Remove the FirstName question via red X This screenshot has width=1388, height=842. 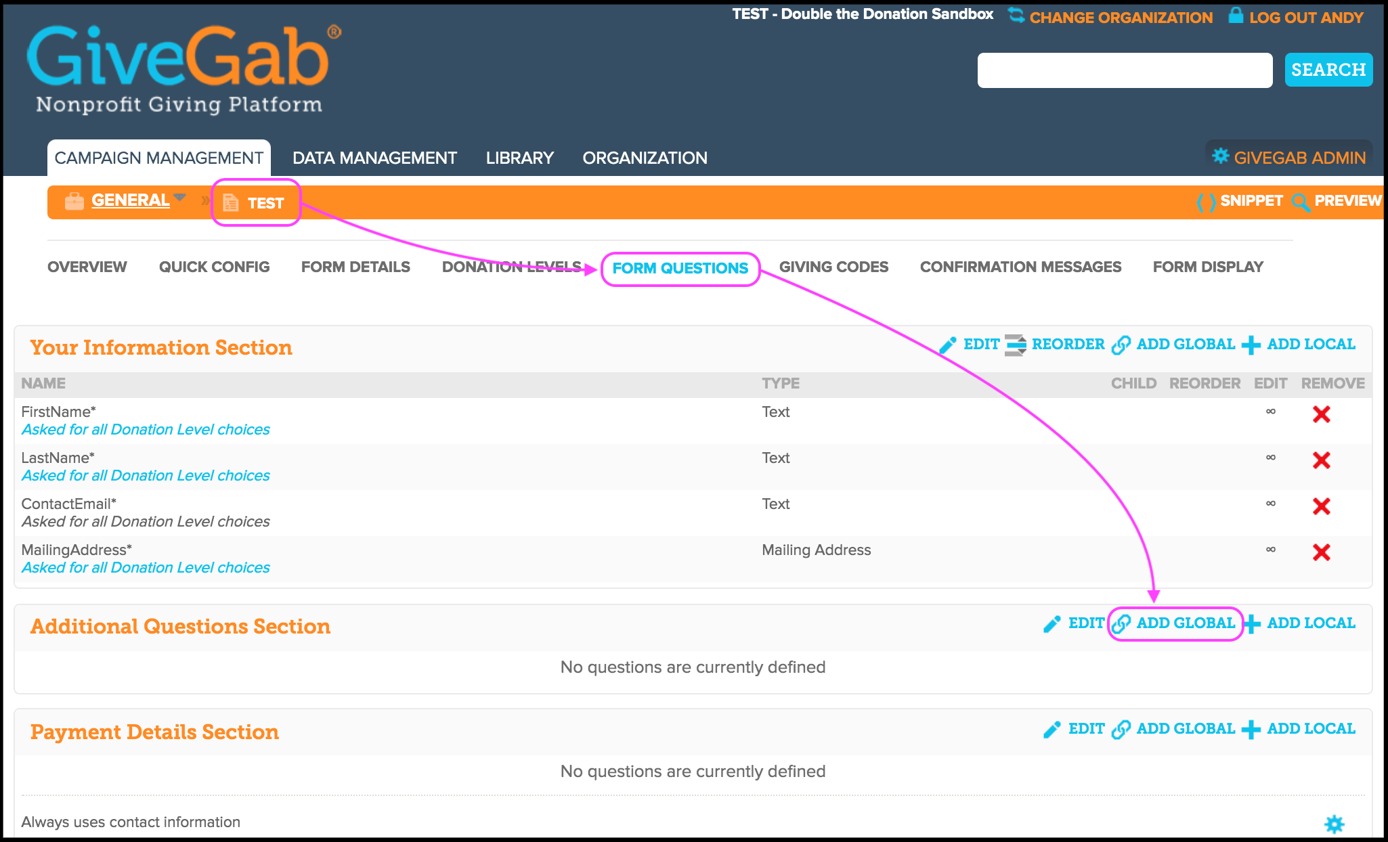(x=1321, y=414)
